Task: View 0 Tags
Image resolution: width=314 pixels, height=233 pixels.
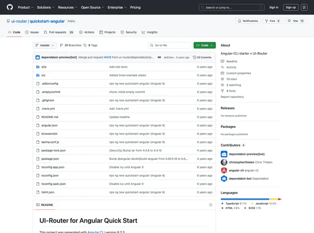Action: 90,46
